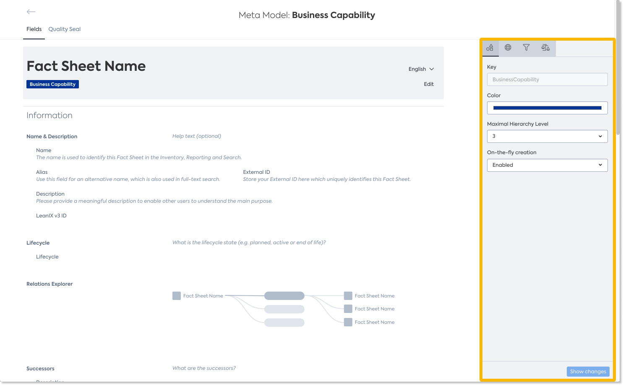Click the lifecycle state help text

[x=249, y=243]
